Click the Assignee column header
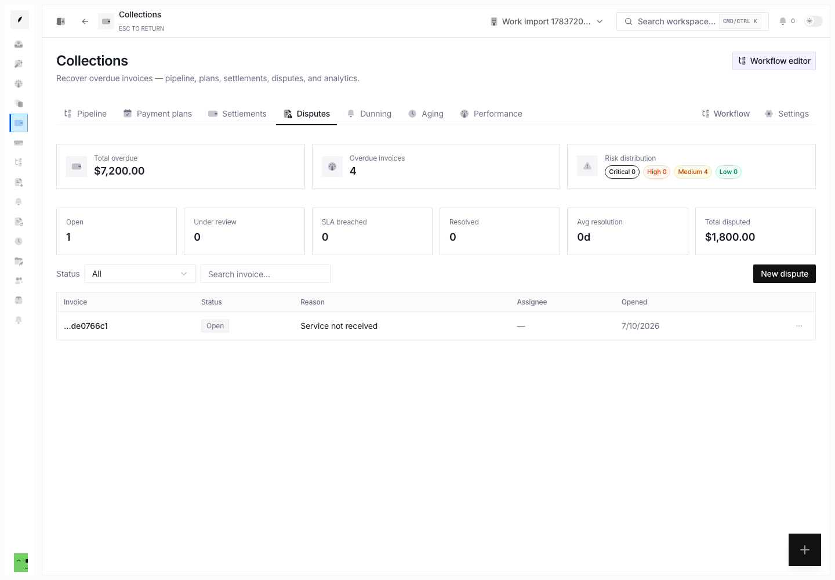This screenshot has width=835, height=580. tap(532, 302)
